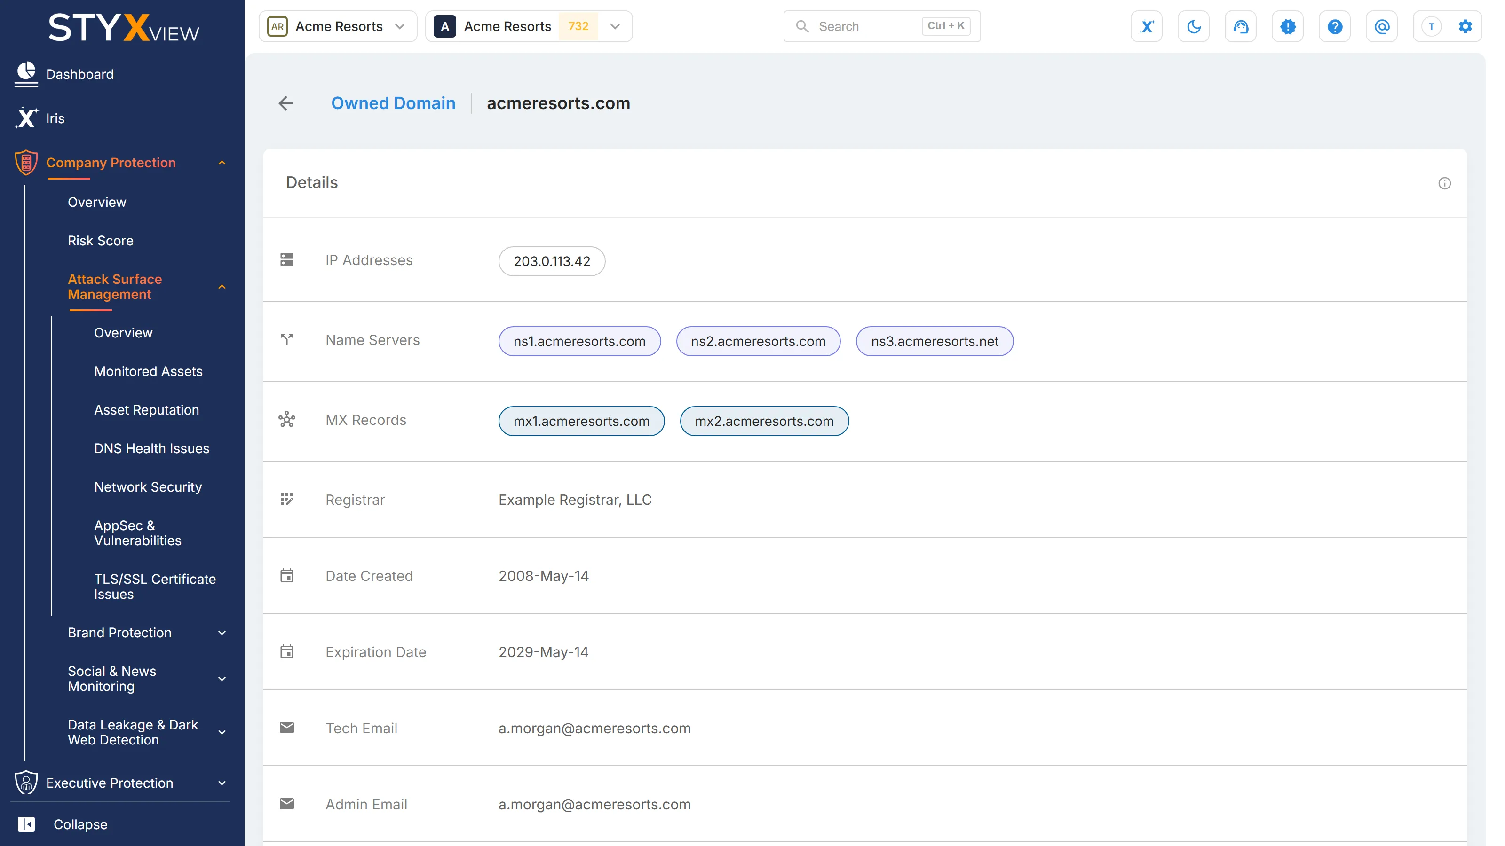Open settings gear icon in header
This screenshot has height=846, width=1505.
coord(1465,26)
